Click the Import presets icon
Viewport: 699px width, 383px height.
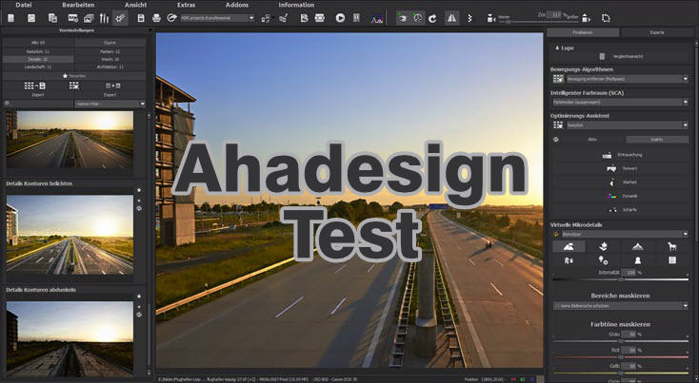[x=35, y=86]
